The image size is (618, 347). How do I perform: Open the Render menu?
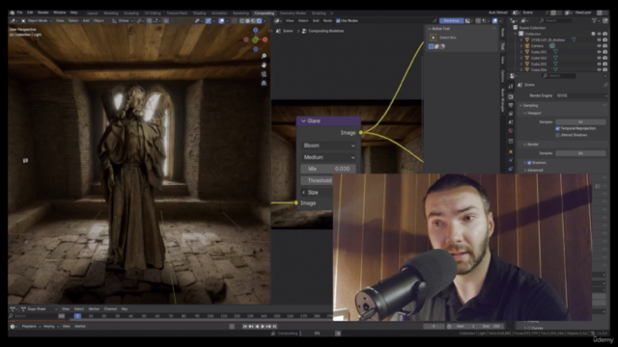pos(42,13)
